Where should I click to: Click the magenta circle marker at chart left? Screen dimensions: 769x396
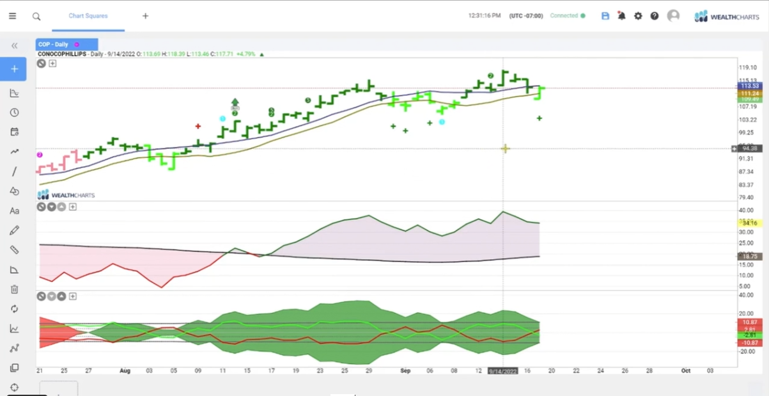point(40,155)
